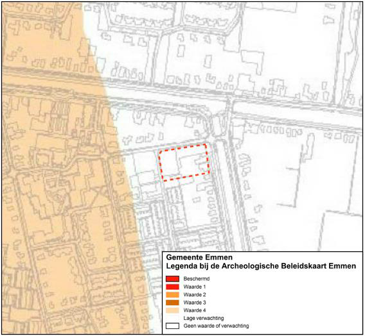Select the 'Beschermd' legend label
Viewport: 365px width, 336px height.
pyautogui.click(x=197, y=279)
